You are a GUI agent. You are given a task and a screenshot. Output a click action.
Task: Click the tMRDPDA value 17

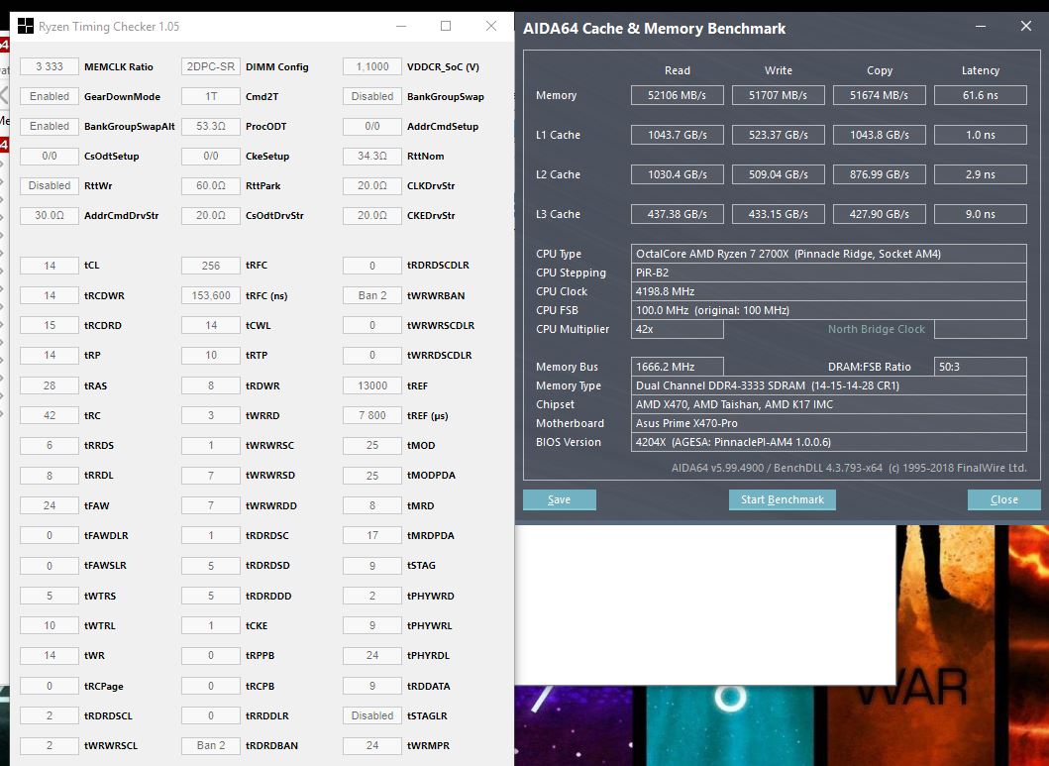tap(372, 535)
